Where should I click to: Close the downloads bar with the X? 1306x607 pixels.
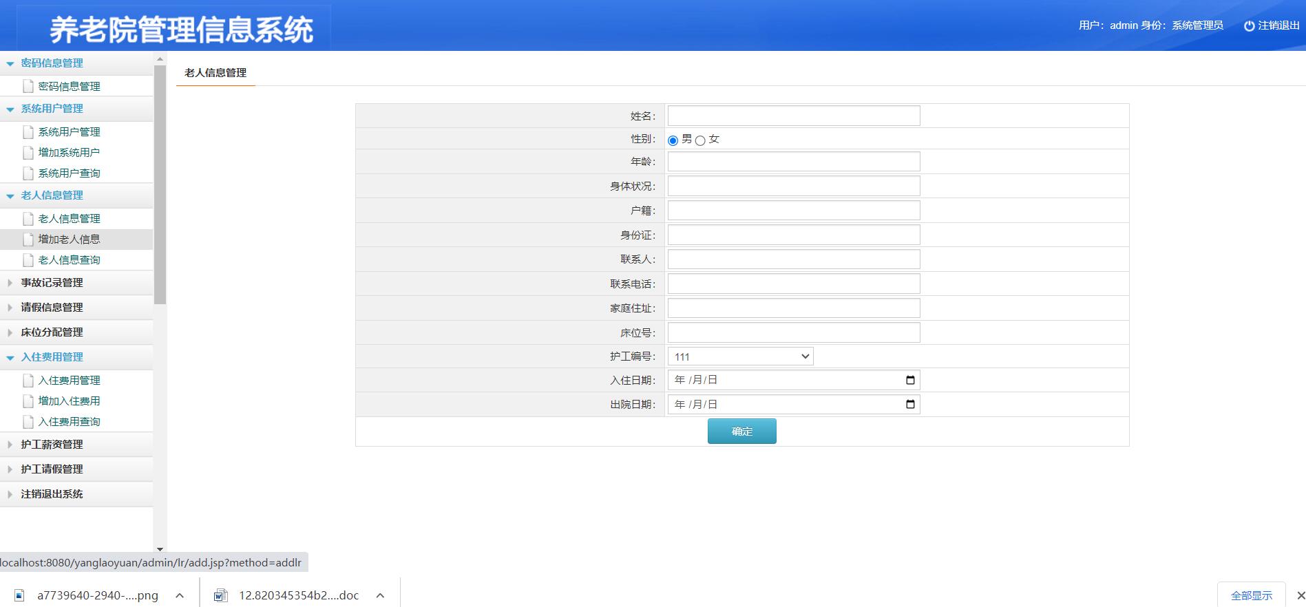(1300, 595)
